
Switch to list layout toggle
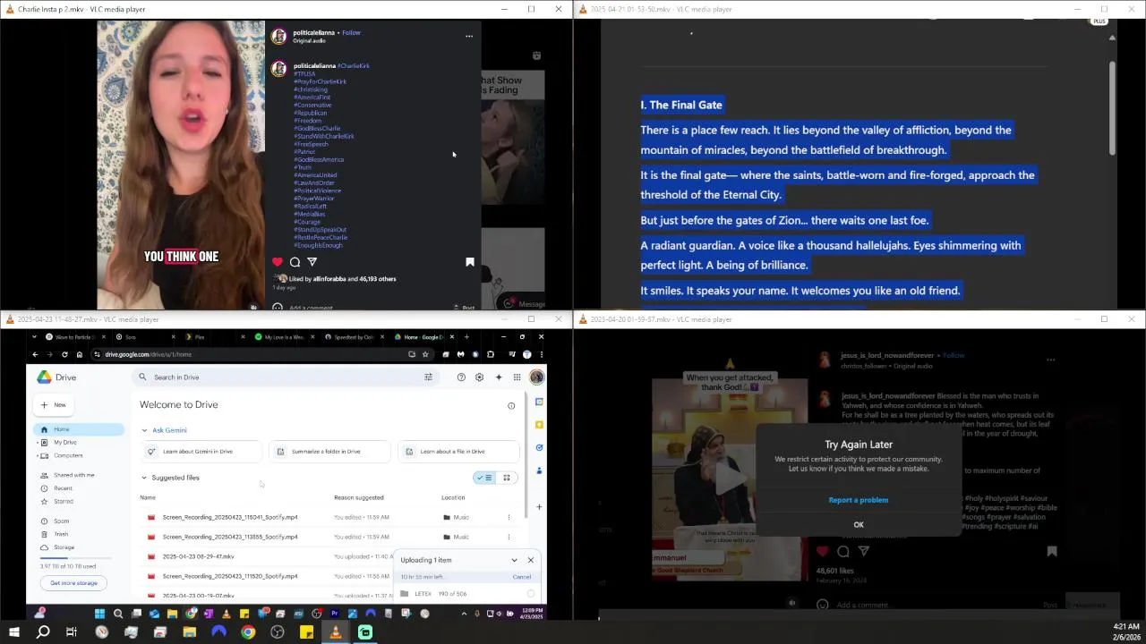click(x=484, y=478)
